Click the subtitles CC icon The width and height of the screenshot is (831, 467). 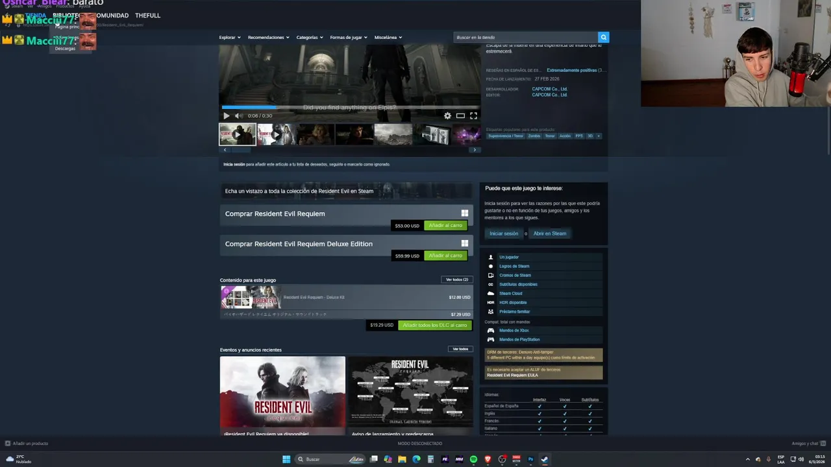[x=491, y=284]
